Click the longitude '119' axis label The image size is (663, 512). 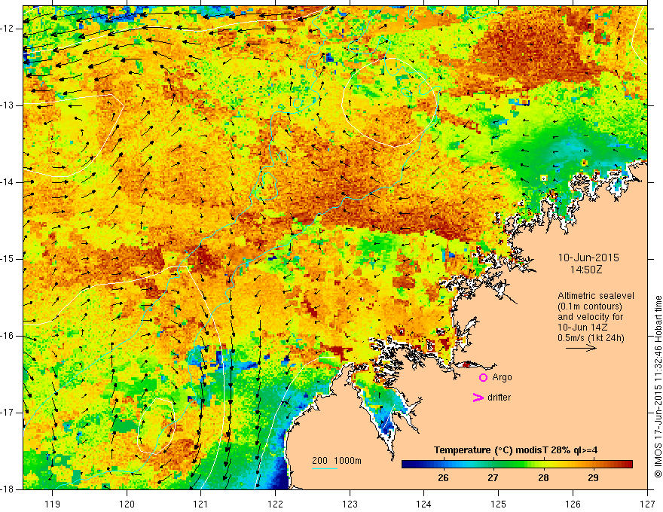53,504
